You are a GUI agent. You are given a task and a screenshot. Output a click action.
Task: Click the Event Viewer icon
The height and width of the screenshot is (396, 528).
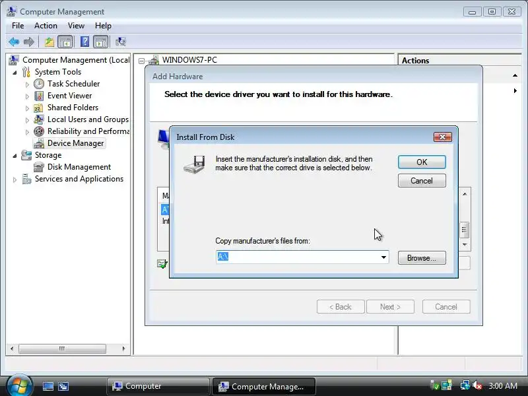point(39,96)
